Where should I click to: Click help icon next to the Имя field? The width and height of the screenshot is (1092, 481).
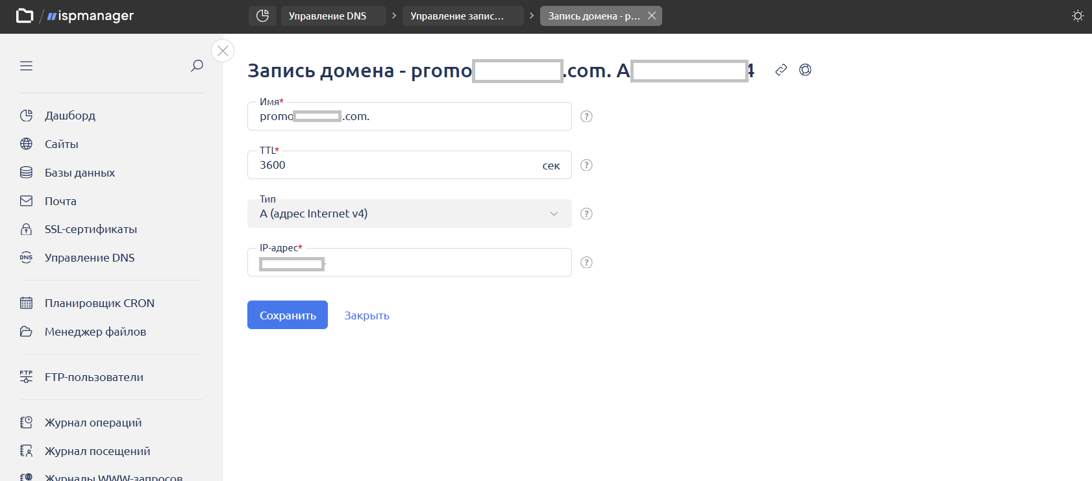[586, 116]
